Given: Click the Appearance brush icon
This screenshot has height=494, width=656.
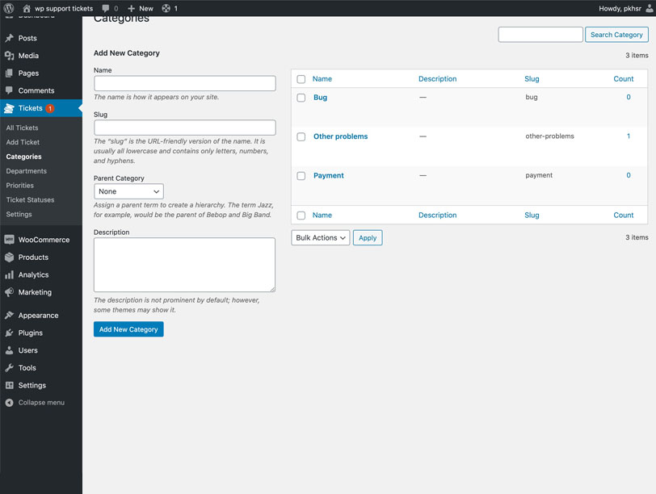Looking at the screenshot, I should click(x=9, y=315).
